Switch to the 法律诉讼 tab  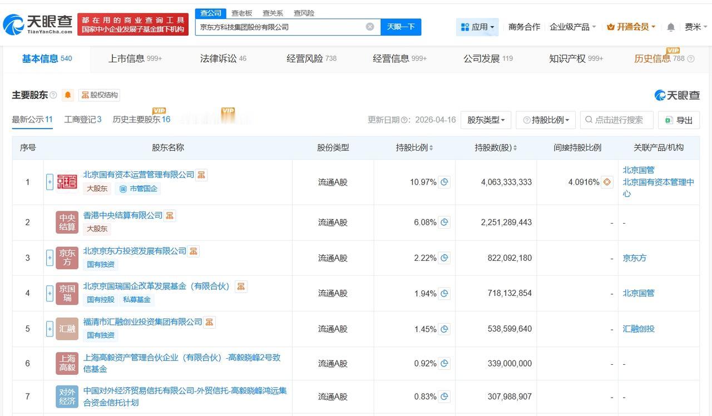(223, 58)
